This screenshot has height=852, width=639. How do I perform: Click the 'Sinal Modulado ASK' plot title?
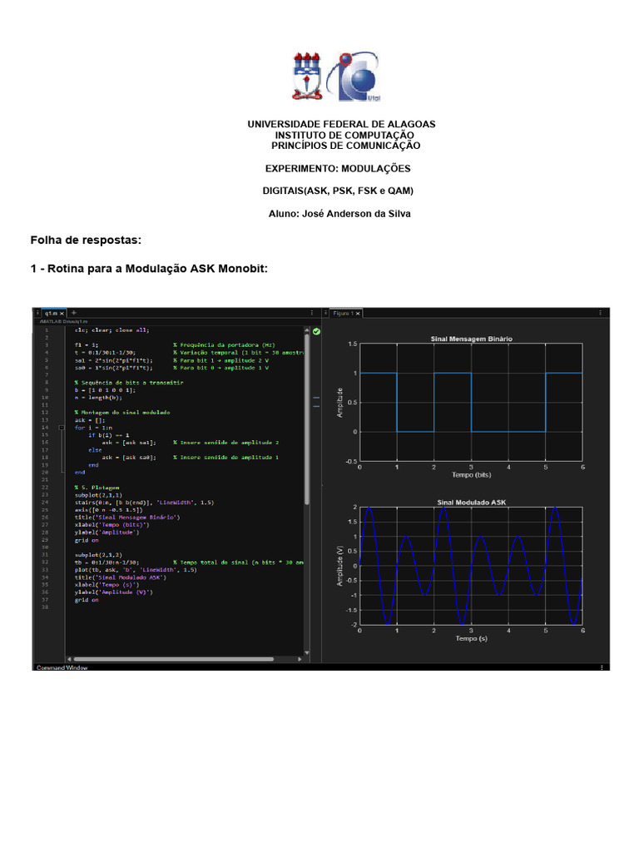click(472, 502)
